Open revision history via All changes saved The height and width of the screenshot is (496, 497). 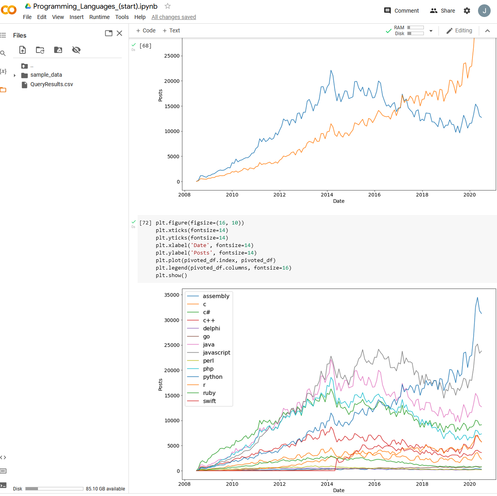pos(174,17)
